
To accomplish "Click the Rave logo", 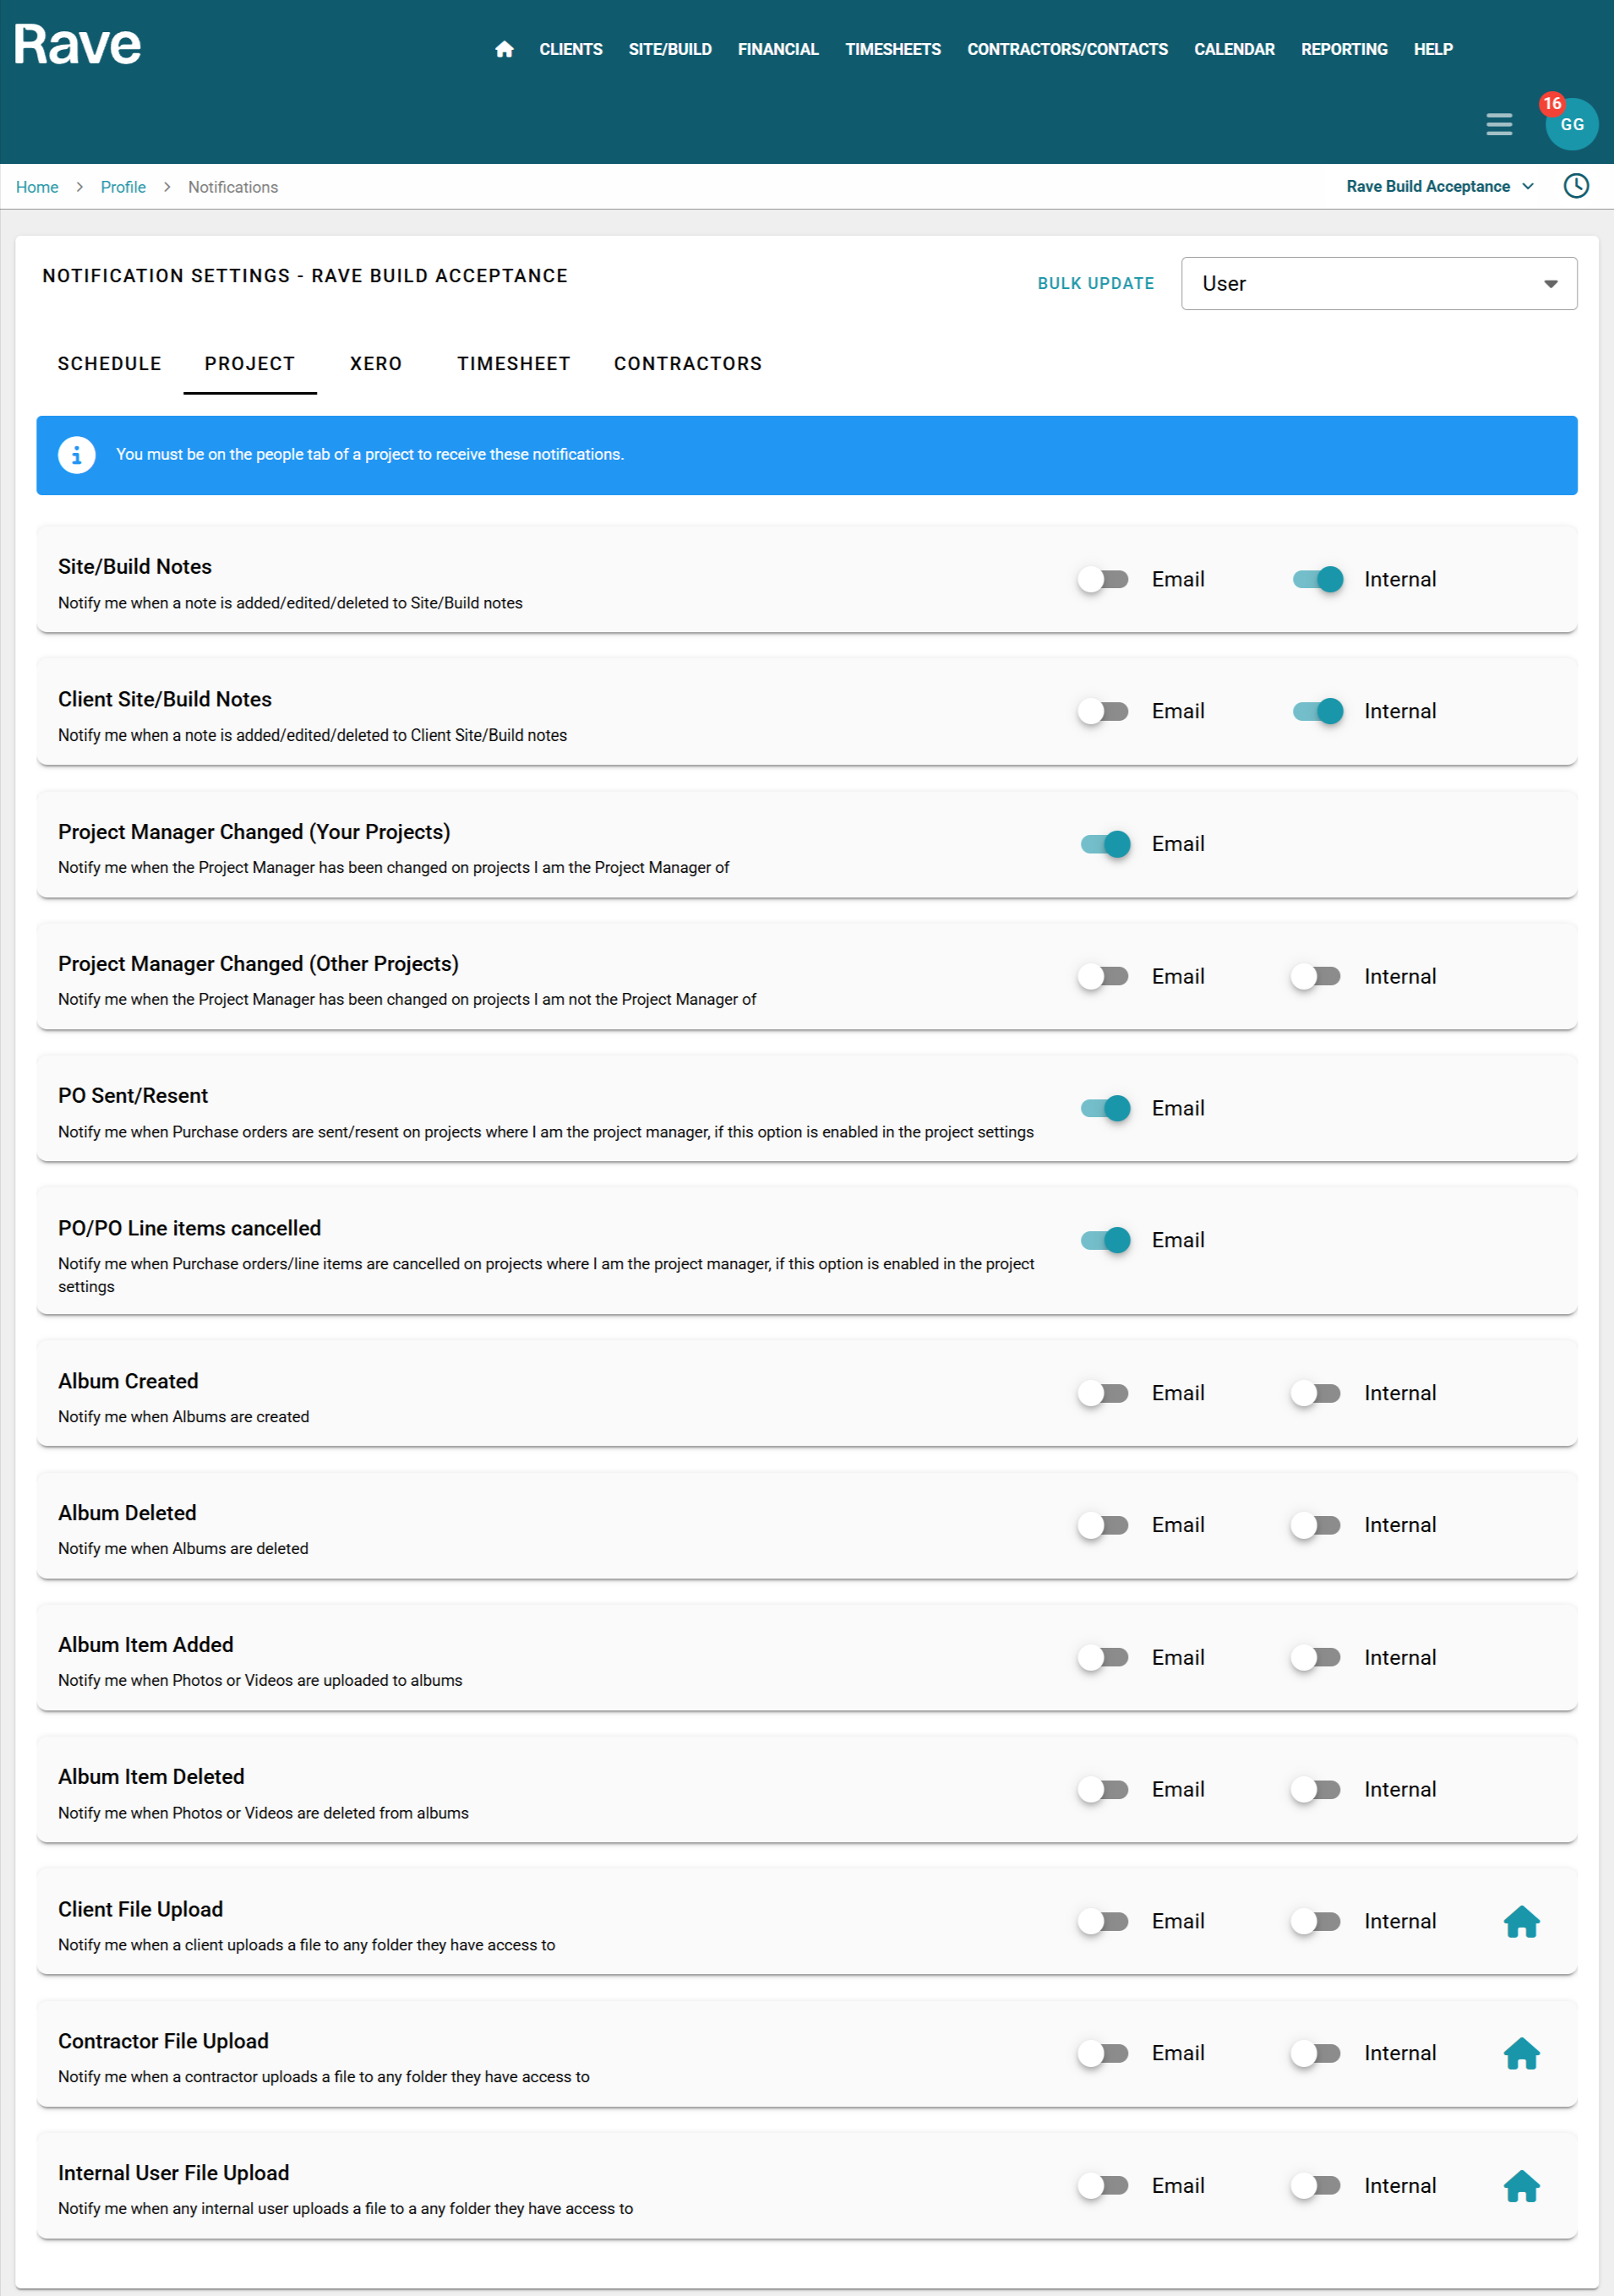I will pos(77,45).
